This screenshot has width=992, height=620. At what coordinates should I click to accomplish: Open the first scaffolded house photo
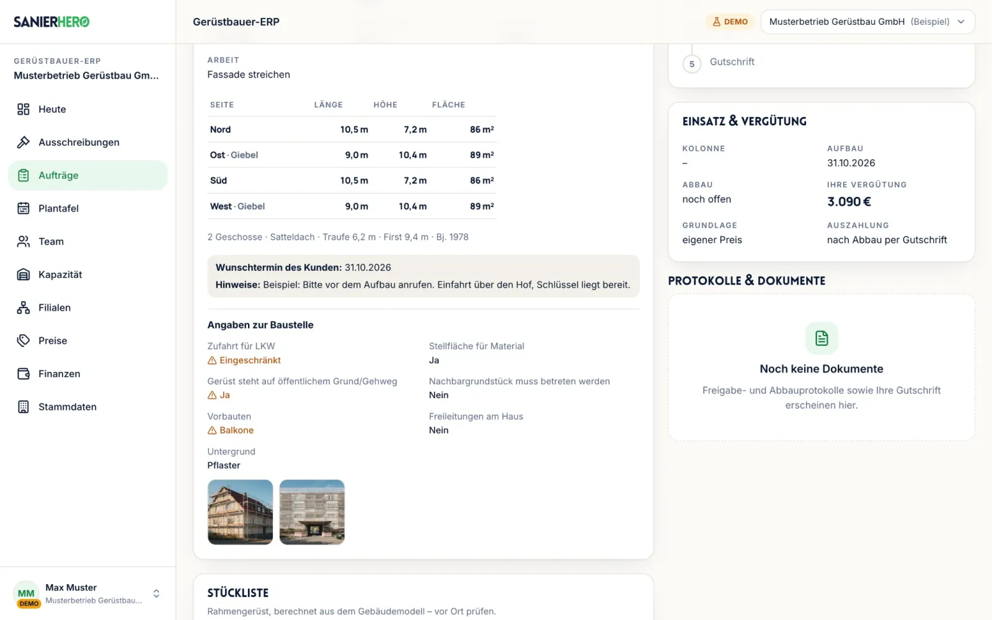tap(240, 512)
